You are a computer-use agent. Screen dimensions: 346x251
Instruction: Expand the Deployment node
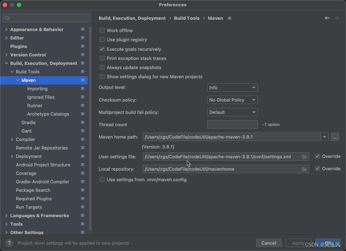pyautogui.click(x=12, y=156)
